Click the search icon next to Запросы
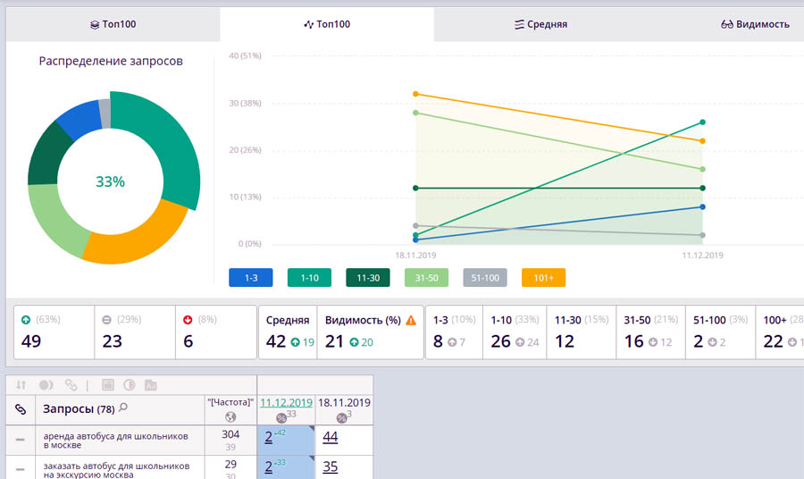The image size is (804, 479). coord(123,408)
